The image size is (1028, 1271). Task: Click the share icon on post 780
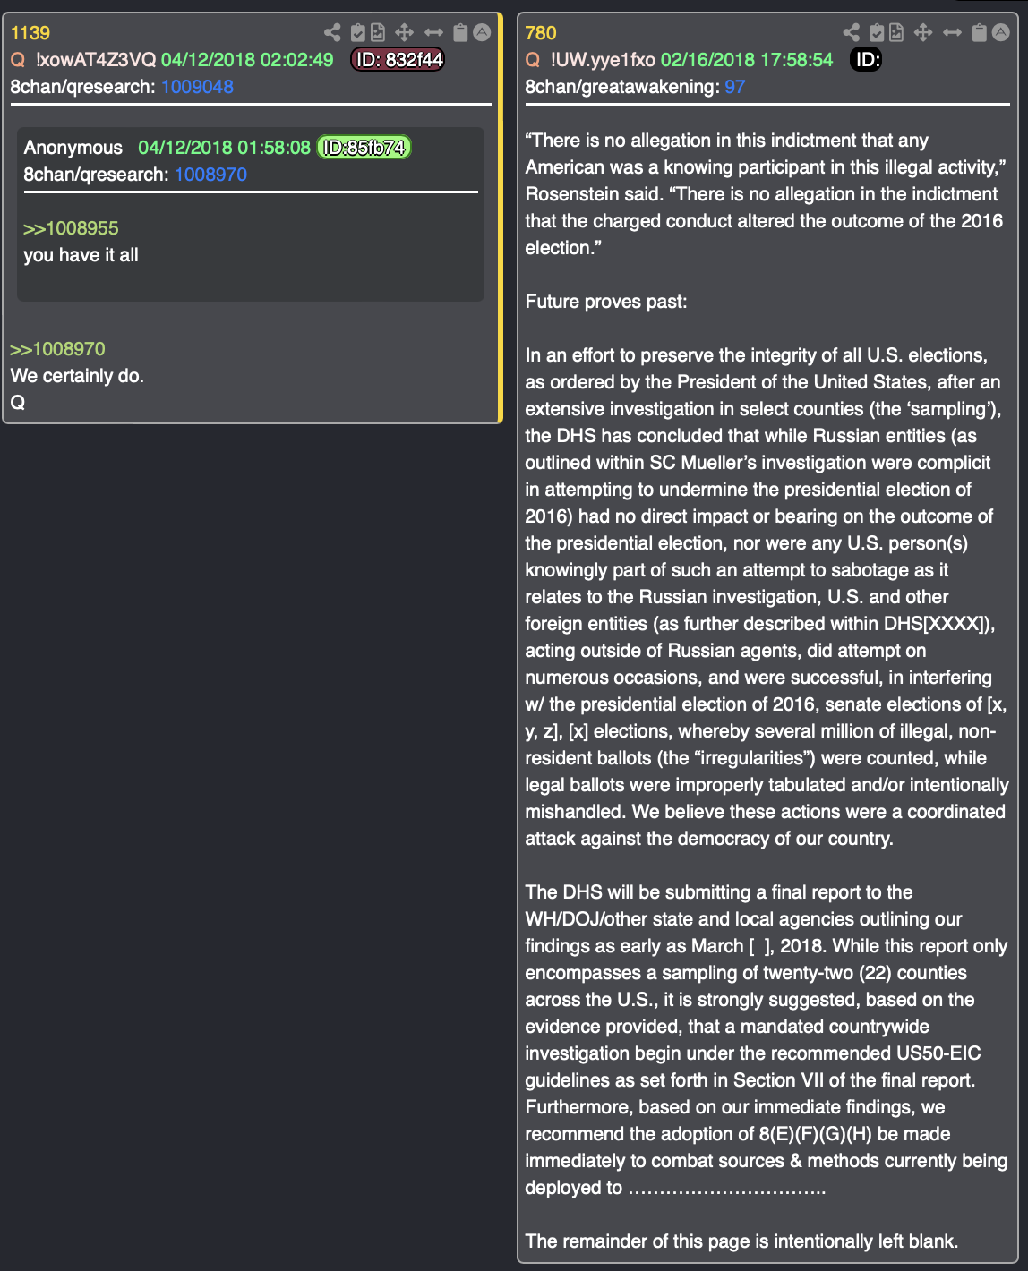coord(852,33)
